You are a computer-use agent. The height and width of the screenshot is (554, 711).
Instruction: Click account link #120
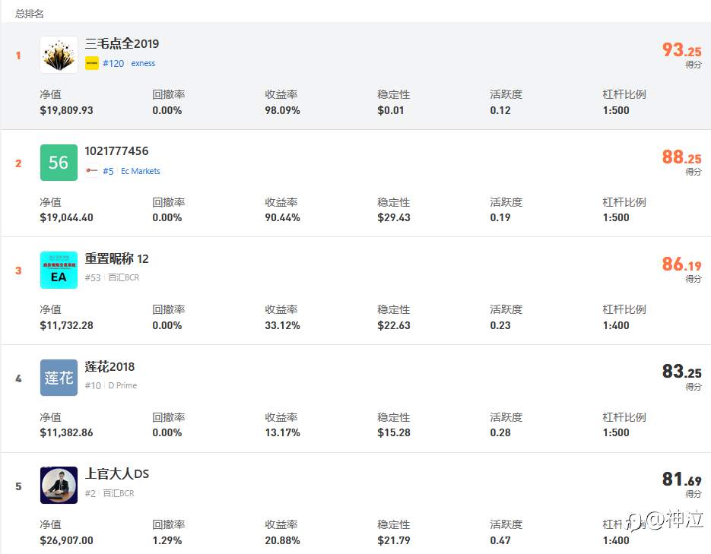113,63
